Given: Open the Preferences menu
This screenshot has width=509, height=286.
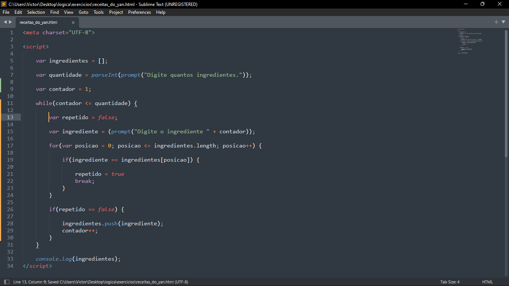Looking at the screenshot, I should (x=139, y=12).
